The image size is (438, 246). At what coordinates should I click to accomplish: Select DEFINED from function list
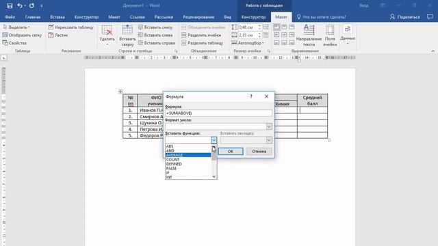[x=188, y=164]
